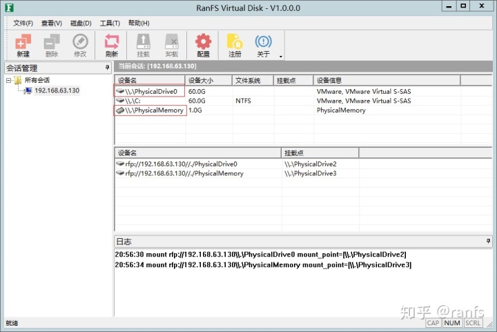The image size is (497, 332).
Task: Pin the 日志 log panel
Action: [x=488, y=242]
